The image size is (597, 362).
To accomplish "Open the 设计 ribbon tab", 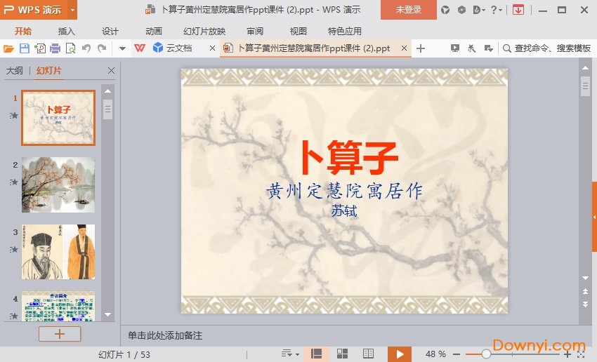I will [x=110, y=31].
